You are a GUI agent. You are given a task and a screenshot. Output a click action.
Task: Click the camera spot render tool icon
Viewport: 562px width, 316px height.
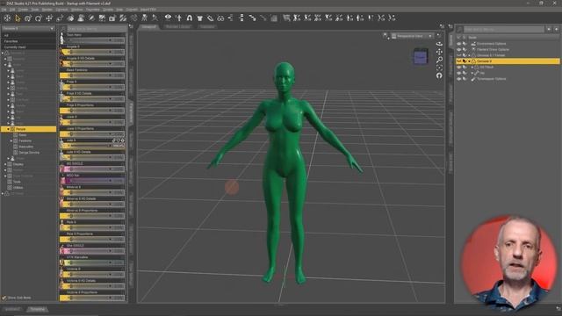[x=112, y=18]
